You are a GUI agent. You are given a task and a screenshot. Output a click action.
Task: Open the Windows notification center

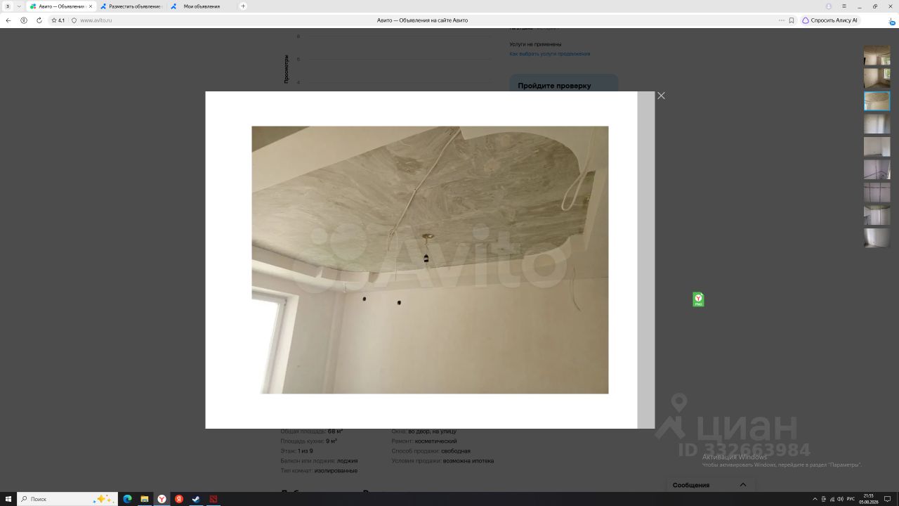point(888,499)
